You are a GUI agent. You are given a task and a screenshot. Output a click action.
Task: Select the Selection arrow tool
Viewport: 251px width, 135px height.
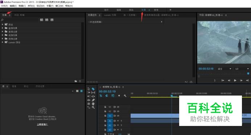coord(89,89)
